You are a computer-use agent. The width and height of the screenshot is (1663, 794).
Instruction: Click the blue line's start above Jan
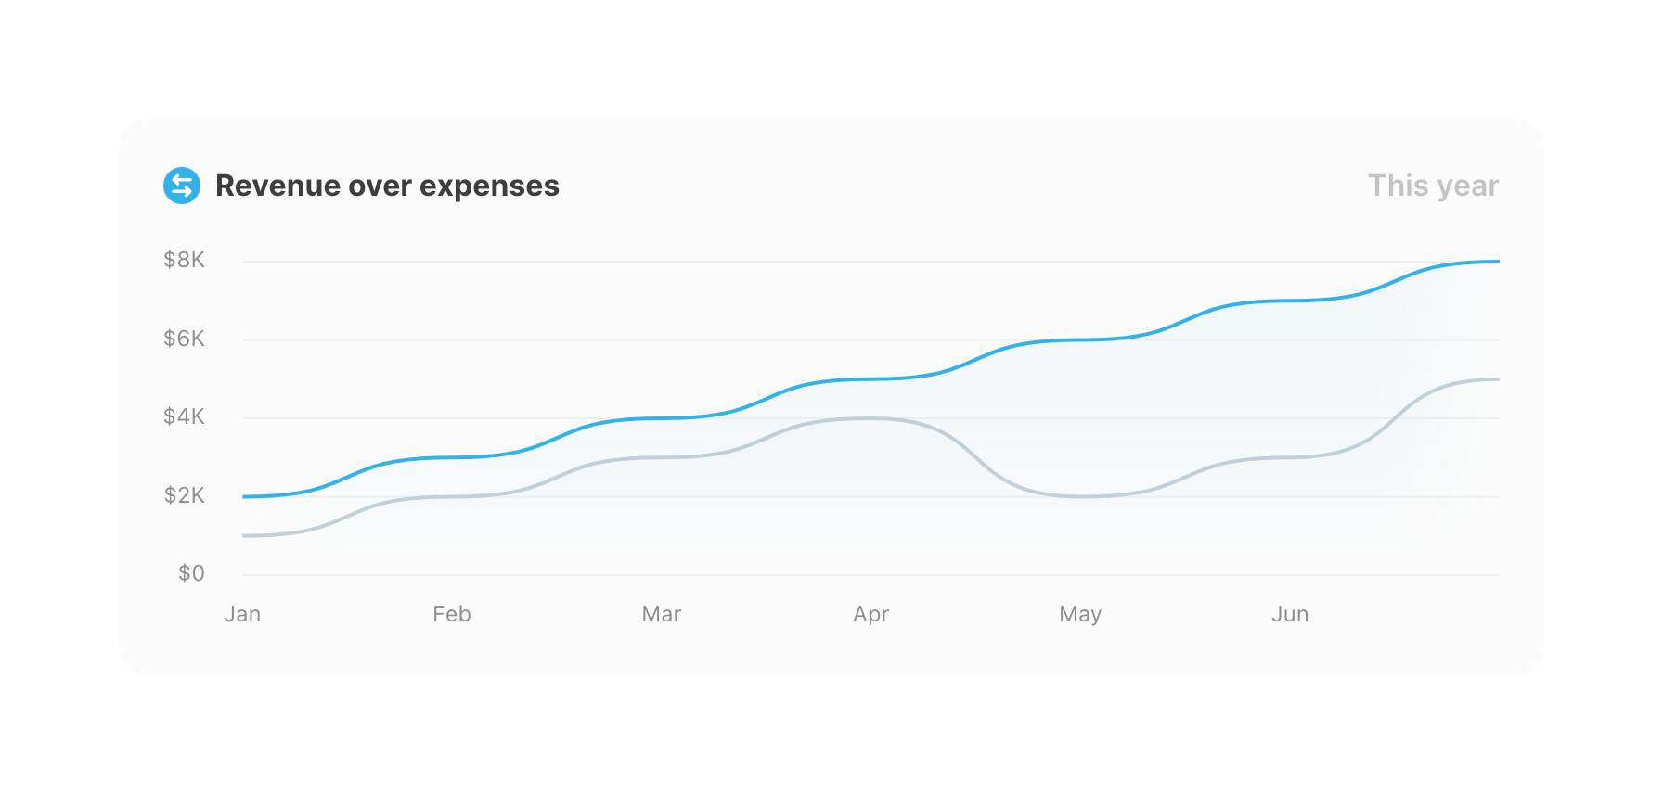point(245,496)
